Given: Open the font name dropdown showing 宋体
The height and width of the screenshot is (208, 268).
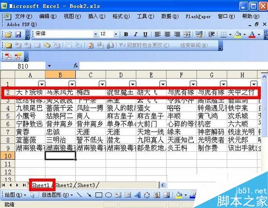Looking at the screenshot, I should 96,34.
